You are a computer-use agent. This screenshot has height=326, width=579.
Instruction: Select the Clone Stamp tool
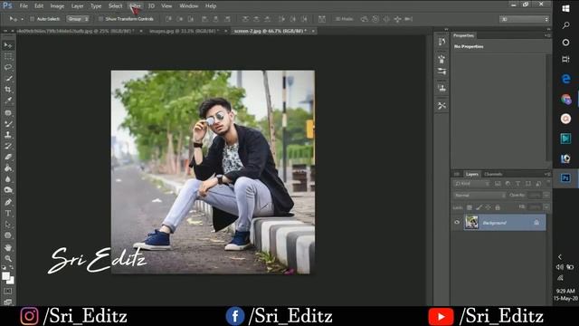pyautogui.click(x=8, y=135)
